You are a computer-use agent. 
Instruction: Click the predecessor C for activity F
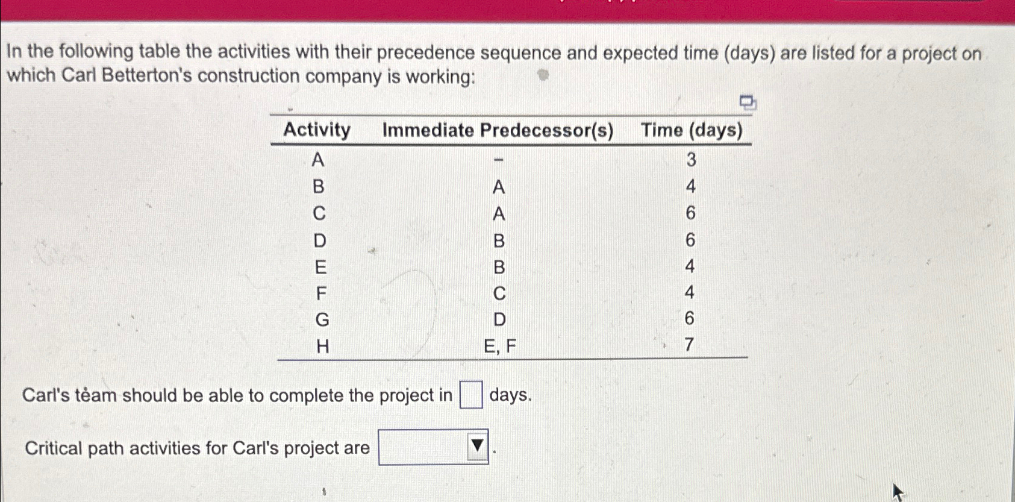pyautogui.click(x=498, y=293)
